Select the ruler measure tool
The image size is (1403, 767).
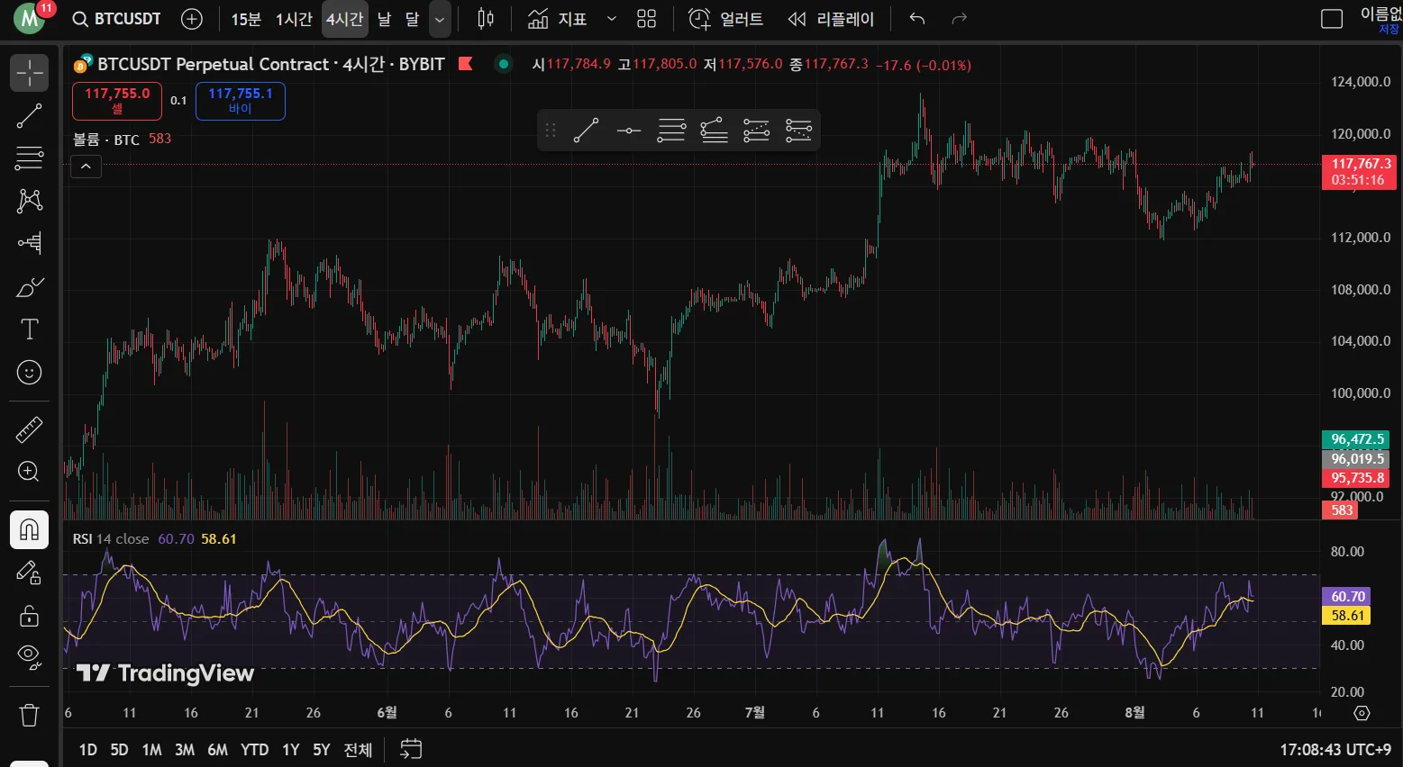click(29, 430)
